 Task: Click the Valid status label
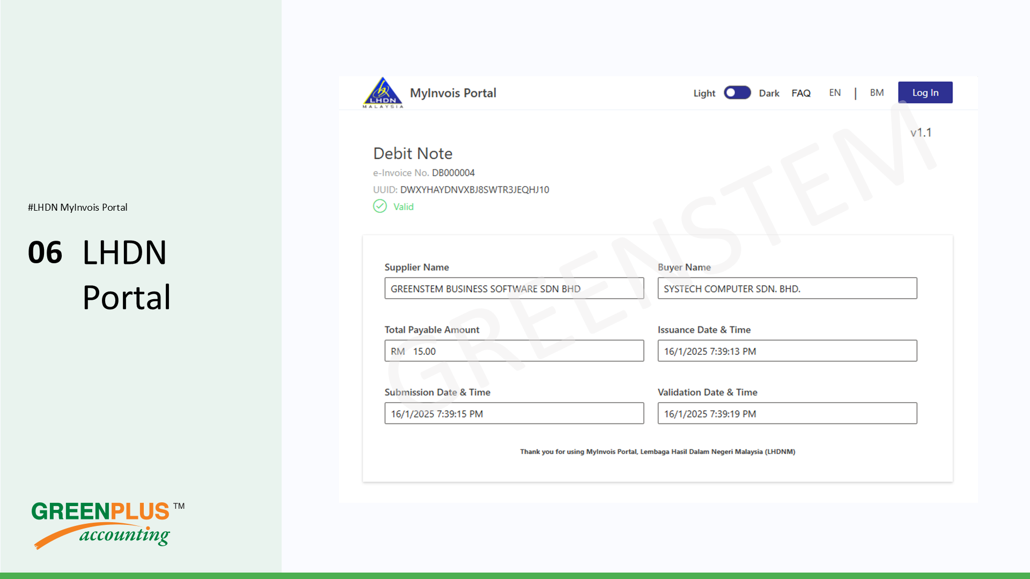coord(403,207)
